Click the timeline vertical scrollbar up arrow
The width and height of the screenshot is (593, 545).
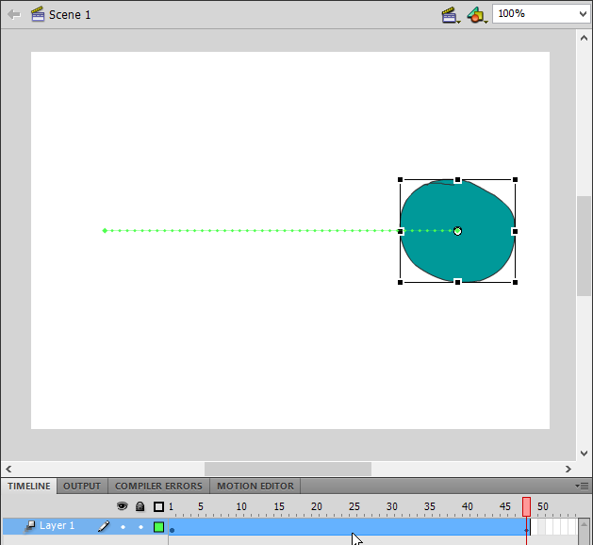pyautogui.click(x=584, y=524)
